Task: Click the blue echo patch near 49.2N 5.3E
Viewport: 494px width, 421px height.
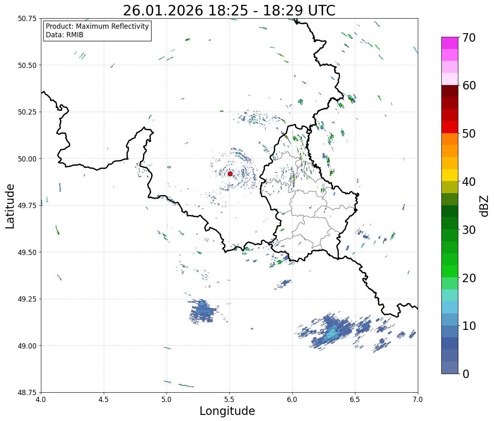Action: pyautogui.click(x=203, y=311)
